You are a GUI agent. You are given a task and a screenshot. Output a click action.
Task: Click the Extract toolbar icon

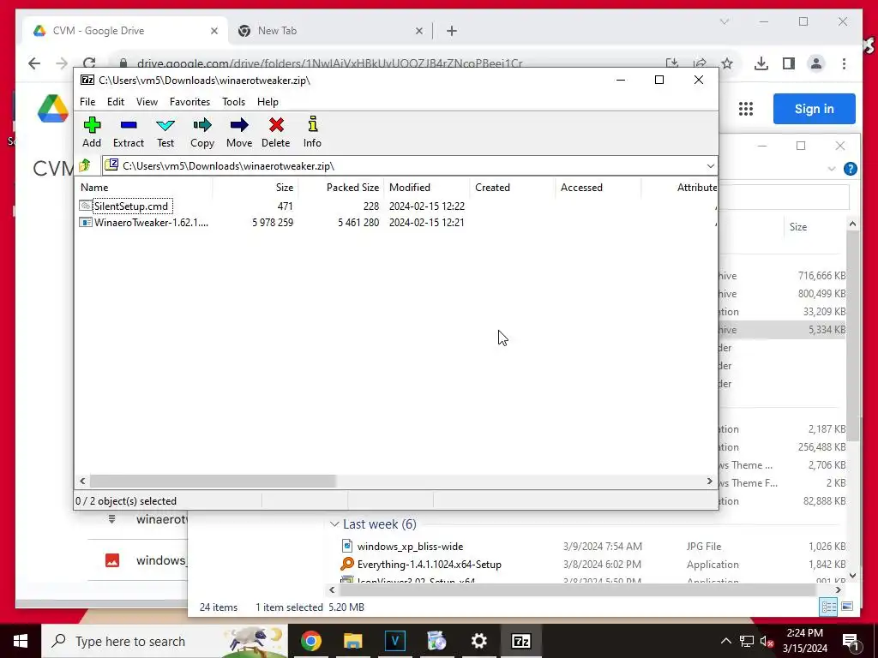pyautogui.click(x=129, y=133)
